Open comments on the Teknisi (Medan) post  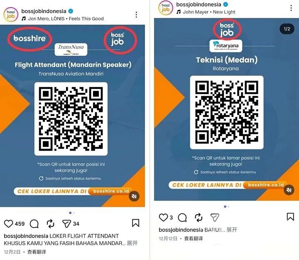tap(182, 218)
